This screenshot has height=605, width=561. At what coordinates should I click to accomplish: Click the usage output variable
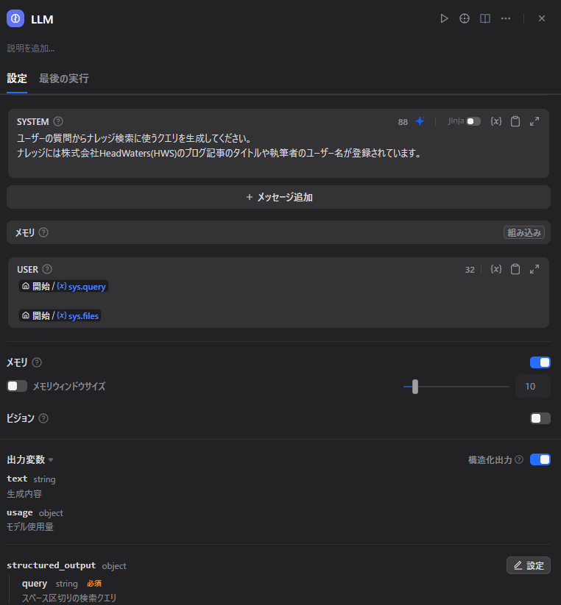tap(20, 513)
